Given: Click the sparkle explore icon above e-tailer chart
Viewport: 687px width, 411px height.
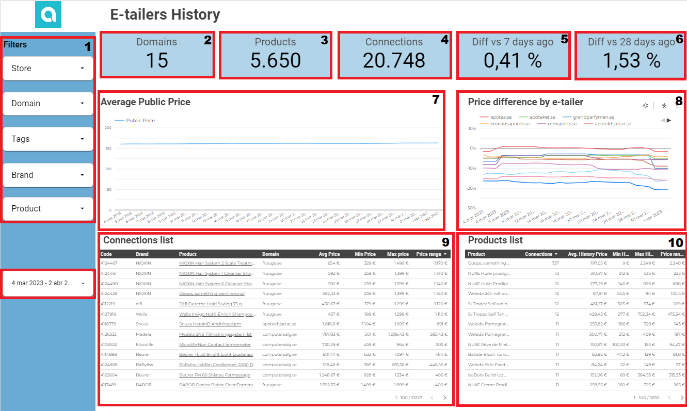Looking at the screenshot, I should (x=664, y=105).
